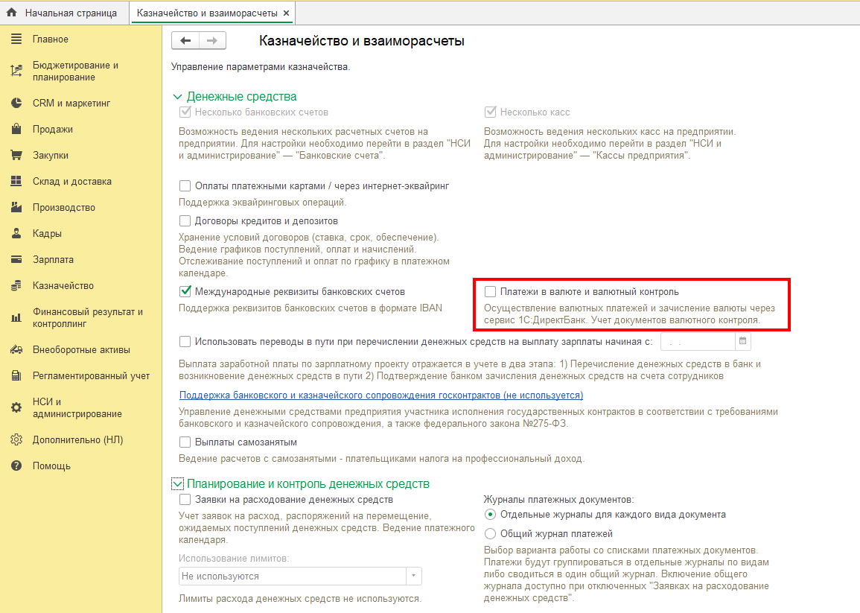Collapse the Денежные средства section
The height and width of the screenshot is (613, 860).
[177, 97]
